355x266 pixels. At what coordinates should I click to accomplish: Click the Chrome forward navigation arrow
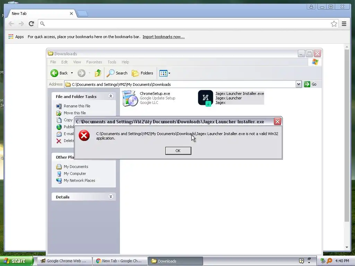(21, 24)
